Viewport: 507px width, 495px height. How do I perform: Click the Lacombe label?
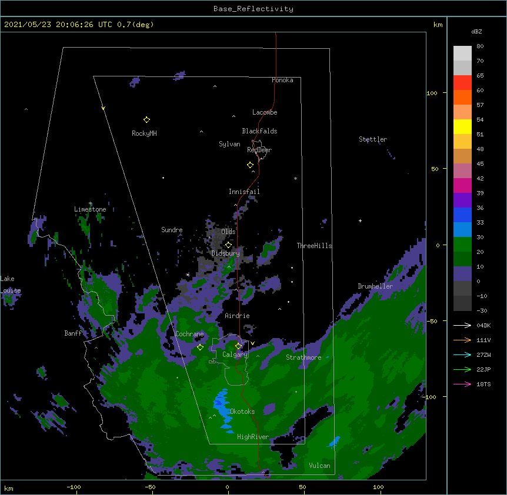[x=265, y=112]
